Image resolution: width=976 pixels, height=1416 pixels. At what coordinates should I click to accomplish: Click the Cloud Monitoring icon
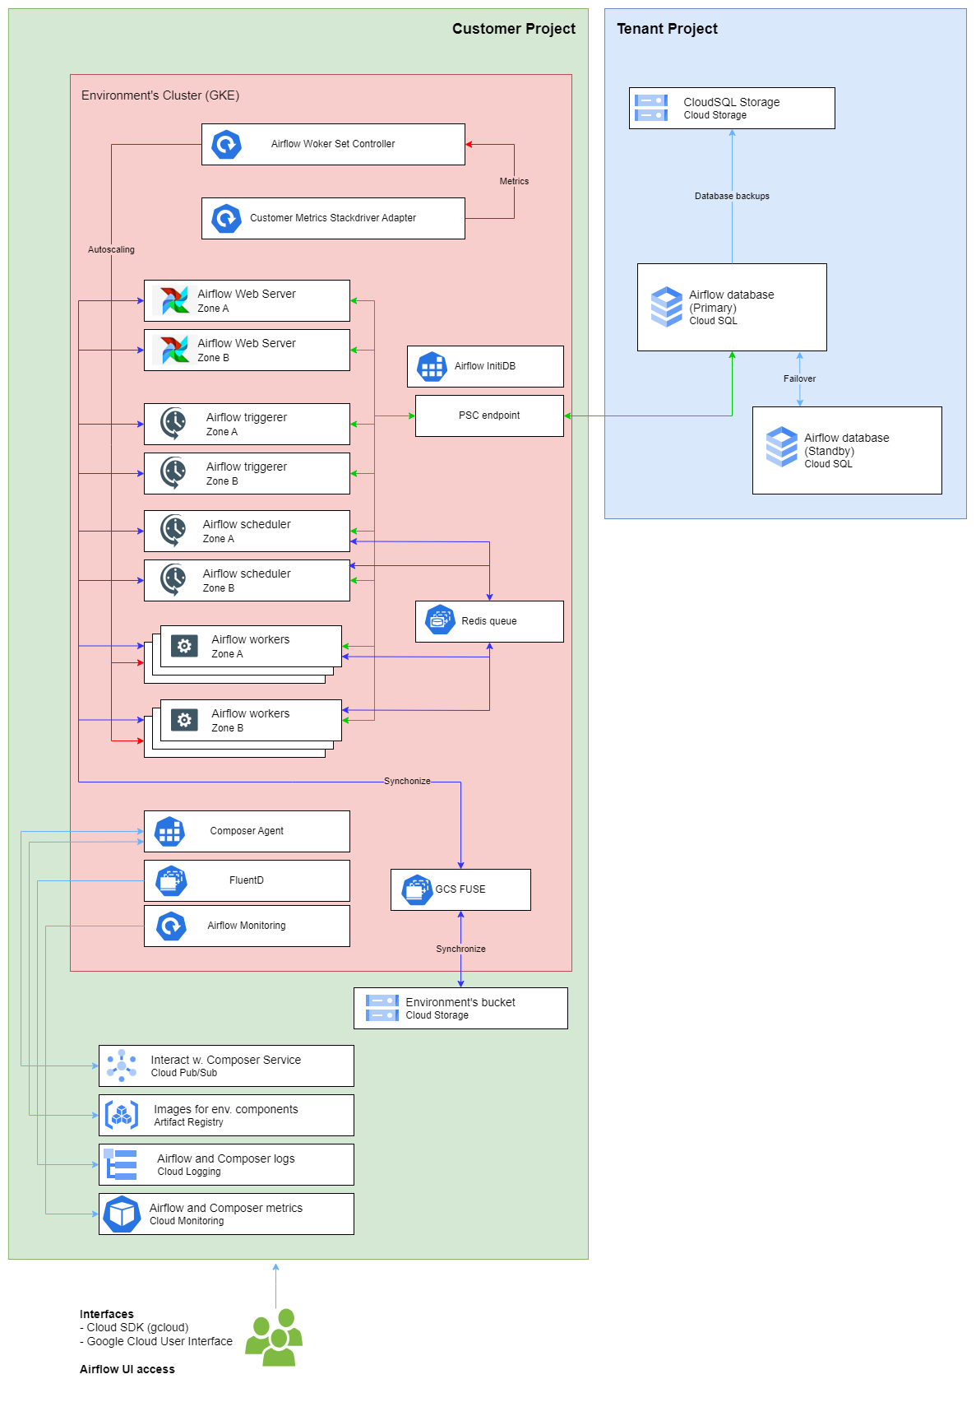tap(123, 1214)
